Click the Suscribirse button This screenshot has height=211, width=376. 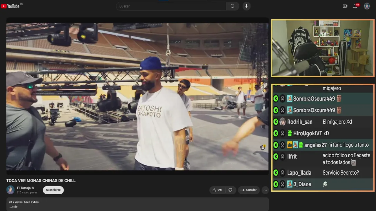pos(53,190)
